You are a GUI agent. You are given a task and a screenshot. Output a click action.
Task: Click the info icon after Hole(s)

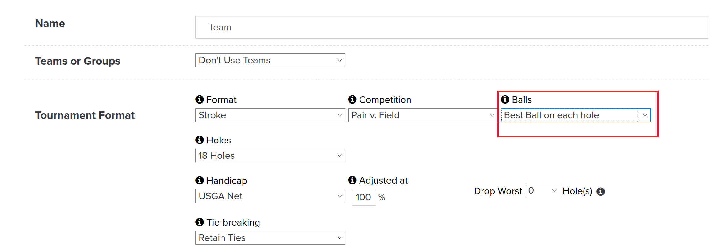click(x=600, y=191)
